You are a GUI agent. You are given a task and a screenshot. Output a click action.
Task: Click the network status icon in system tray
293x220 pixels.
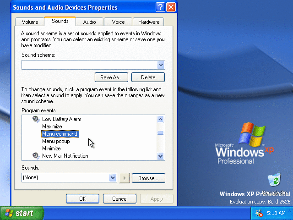259,213
